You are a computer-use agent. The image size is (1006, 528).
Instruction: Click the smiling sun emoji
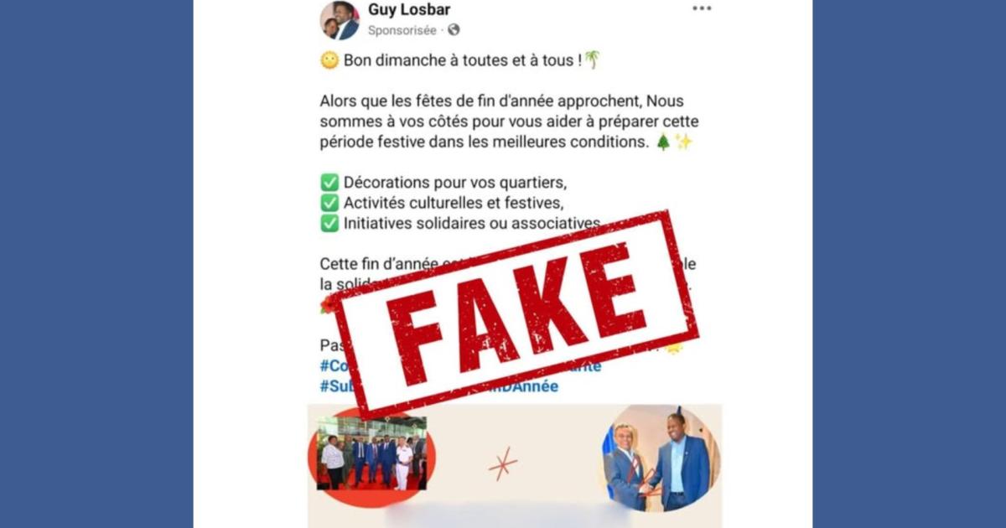click(x=329, y=60)
